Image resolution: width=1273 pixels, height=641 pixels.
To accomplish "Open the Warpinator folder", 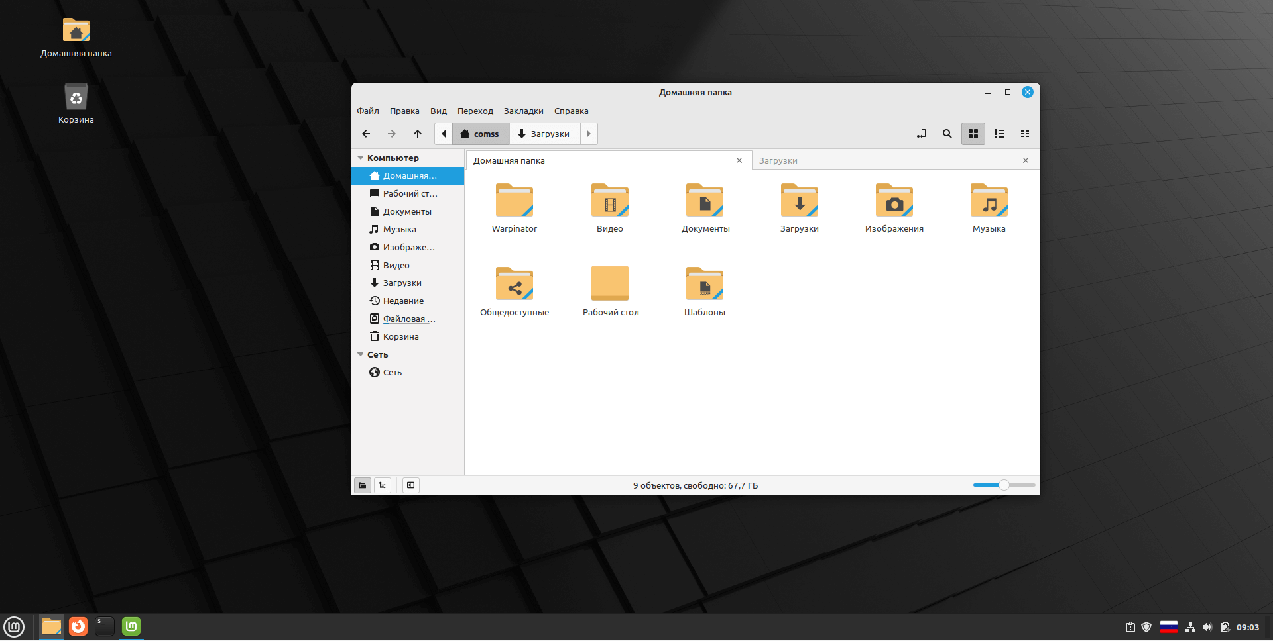I will point(514,201).
